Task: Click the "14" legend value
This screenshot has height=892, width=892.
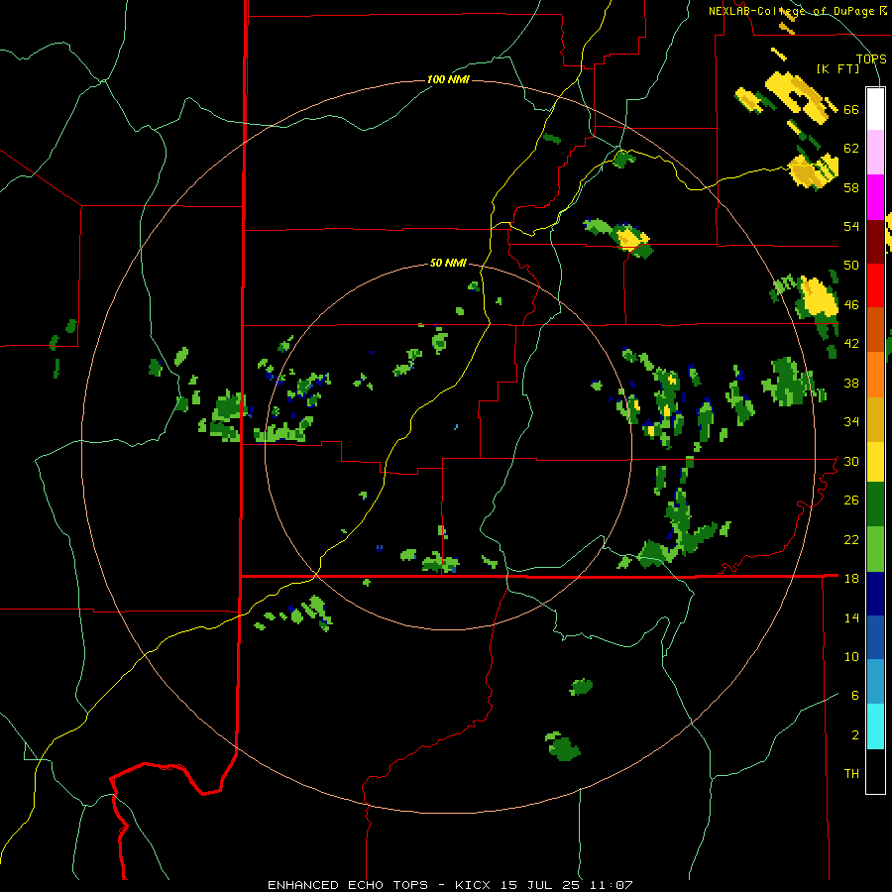Action: (851, 617)
